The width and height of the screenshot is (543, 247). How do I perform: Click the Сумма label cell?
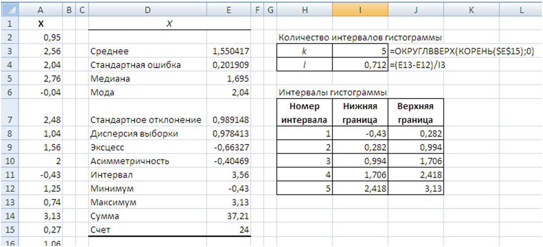[x=148, y=216]
